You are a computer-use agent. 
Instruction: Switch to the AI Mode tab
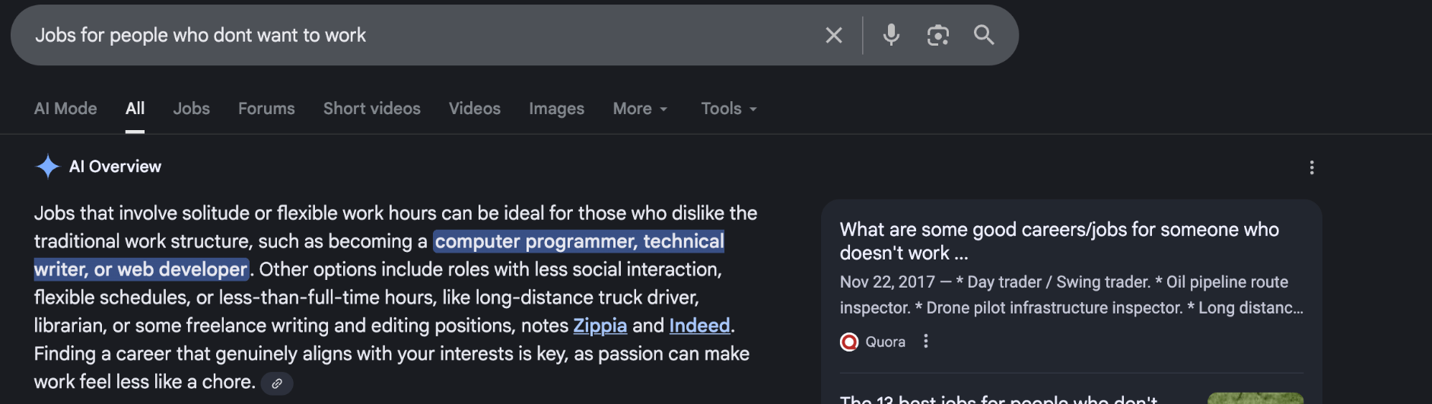(x=65, y=109)
